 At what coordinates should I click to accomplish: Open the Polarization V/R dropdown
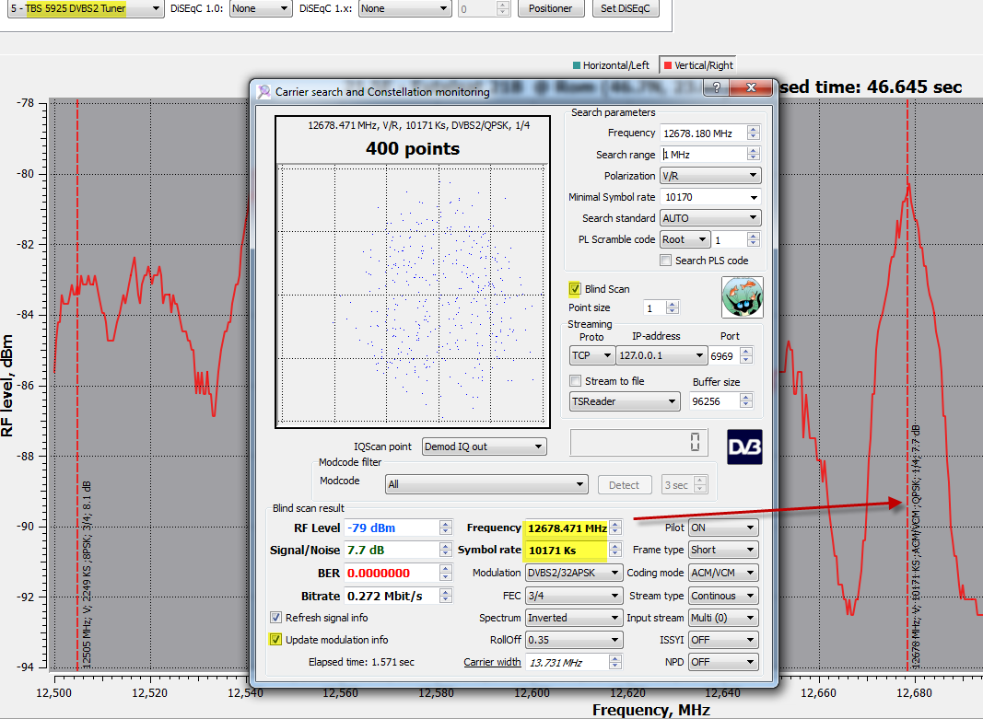click(x=710, y=176)
